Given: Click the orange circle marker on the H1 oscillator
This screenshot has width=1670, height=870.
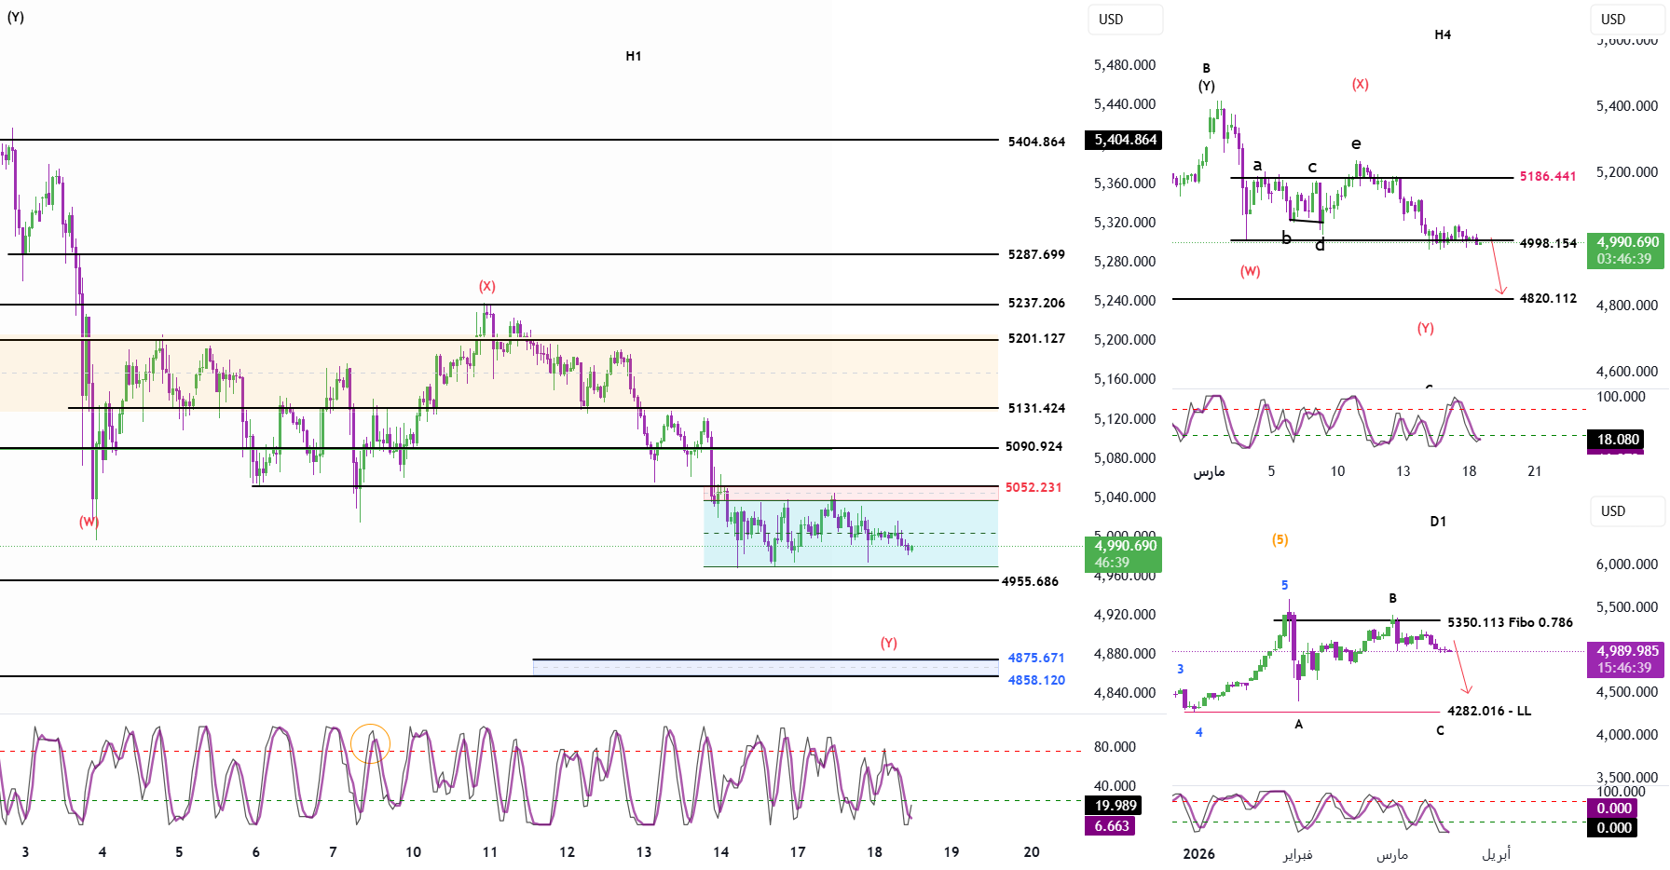Looking at the screenshot, I should 370,743.
